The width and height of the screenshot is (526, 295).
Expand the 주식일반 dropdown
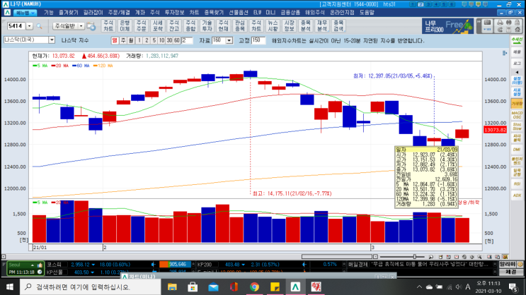click(x=81, y=26)
